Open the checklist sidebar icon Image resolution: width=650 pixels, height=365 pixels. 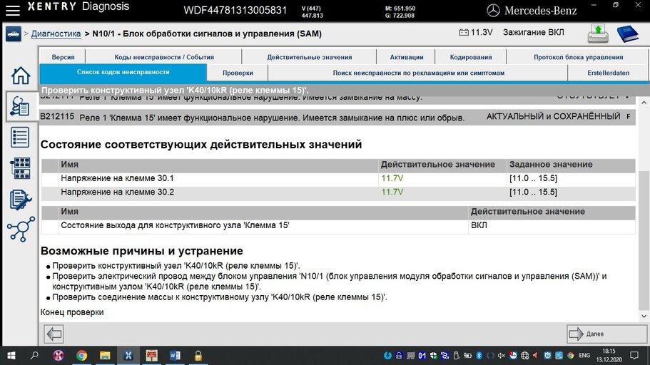coord(20,138)
